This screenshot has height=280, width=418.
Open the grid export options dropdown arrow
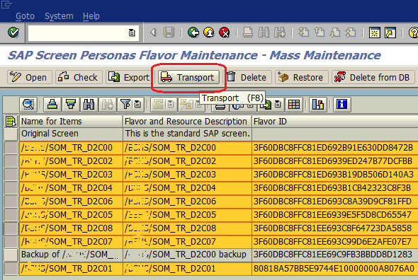pyautogui.click(x=278, y=104)
